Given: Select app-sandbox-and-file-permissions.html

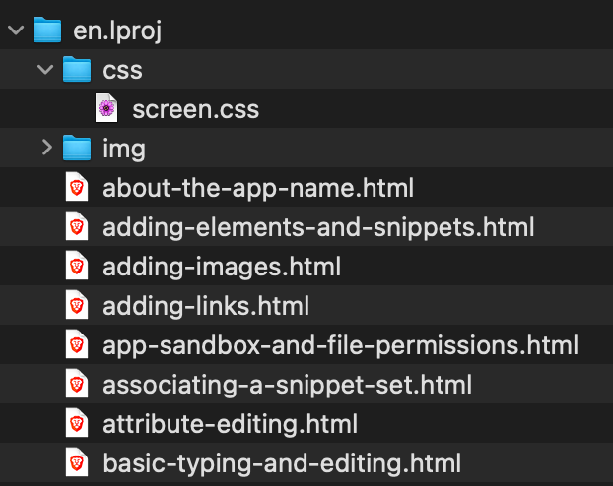Looking at the screenshot, I should click(x=340, y=345).
